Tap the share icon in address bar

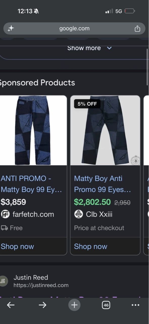(x=137, y=29)
